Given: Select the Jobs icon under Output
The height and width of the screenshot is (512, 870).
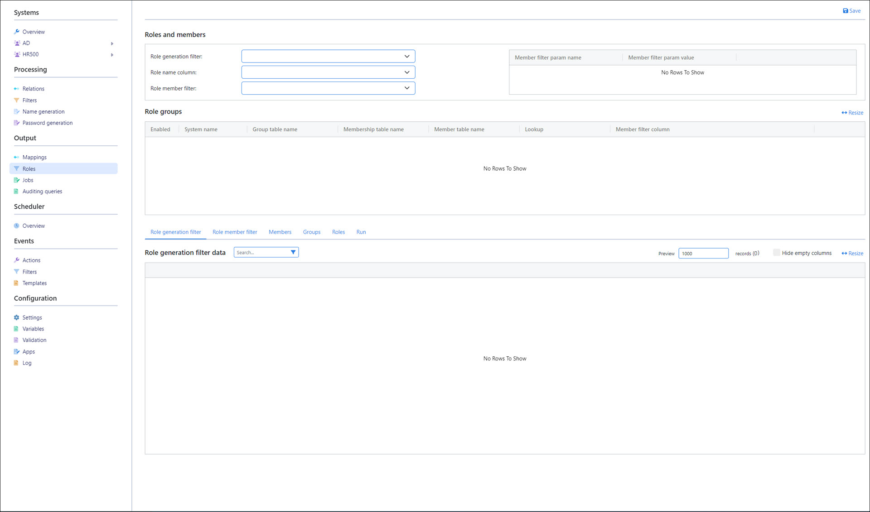Looking at the screenshot, I should tap(17, 180).
